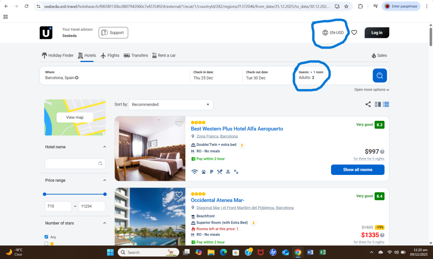Screen dimensions: 433x259
Task: Click the restaurant amenity icon
Action: [220, 172]
